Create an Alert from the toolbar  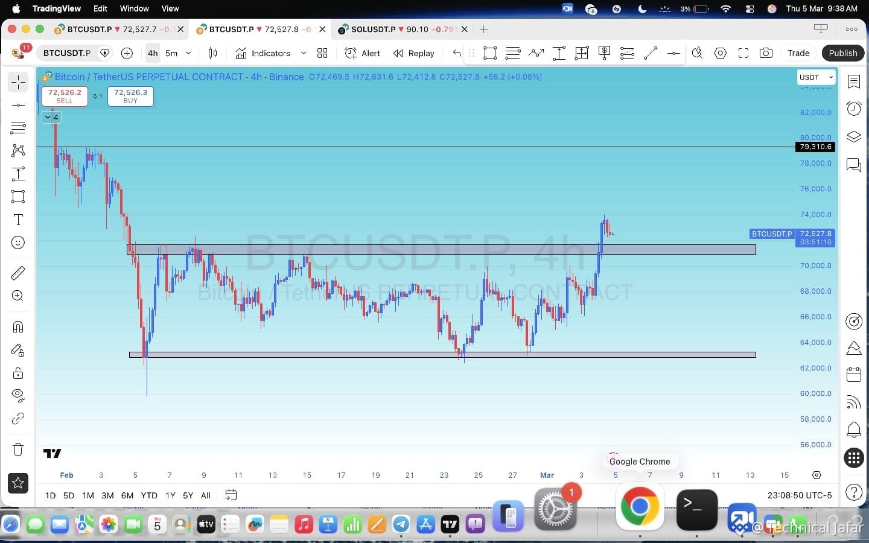coord(363,53)
